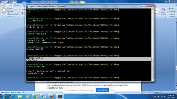Open Windows Explorer folder on taskbar

pos(20,97)
